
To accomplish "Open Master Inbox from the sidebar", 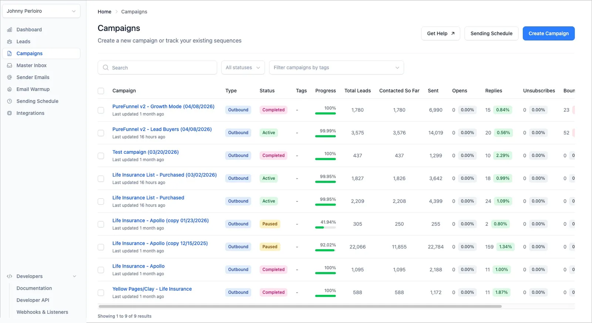I will [31, 65].
